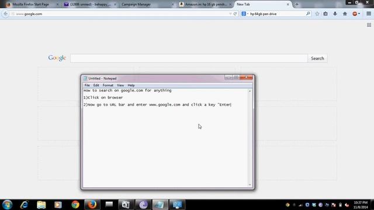374x210 pixels.
Task: Switch to Firefox on the taskbar
Action: pos(92,205)
